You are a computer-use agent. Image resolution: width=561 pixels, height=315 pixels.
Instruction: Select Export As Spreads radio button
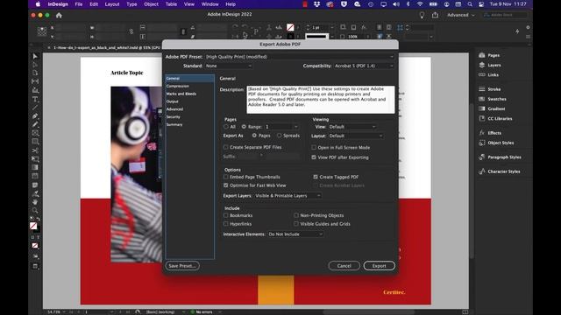coord(279,136)
